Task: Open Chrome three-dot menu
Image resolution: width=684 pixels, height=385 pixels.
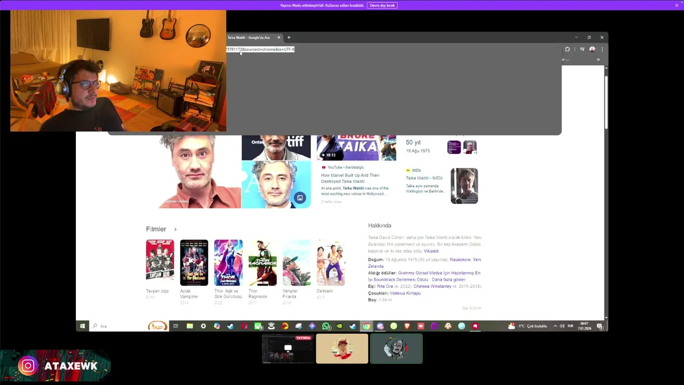Action: click(x=602, y=49)
